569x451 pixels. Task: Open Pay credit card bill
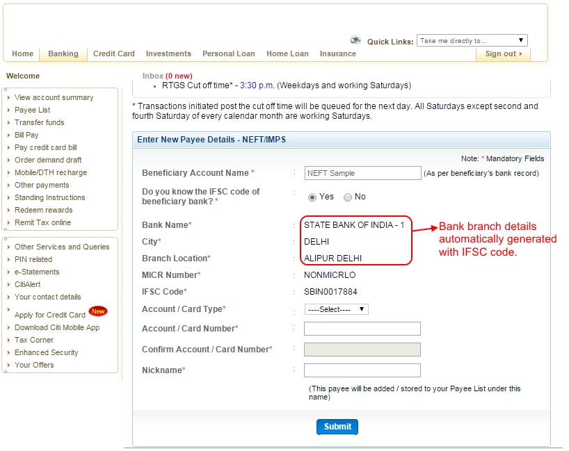pyautogui.click(x=45, y=147)
